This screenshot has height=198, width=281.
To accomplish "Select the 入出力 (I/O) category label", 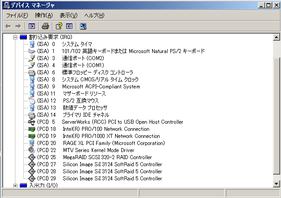I will [43, 185].
